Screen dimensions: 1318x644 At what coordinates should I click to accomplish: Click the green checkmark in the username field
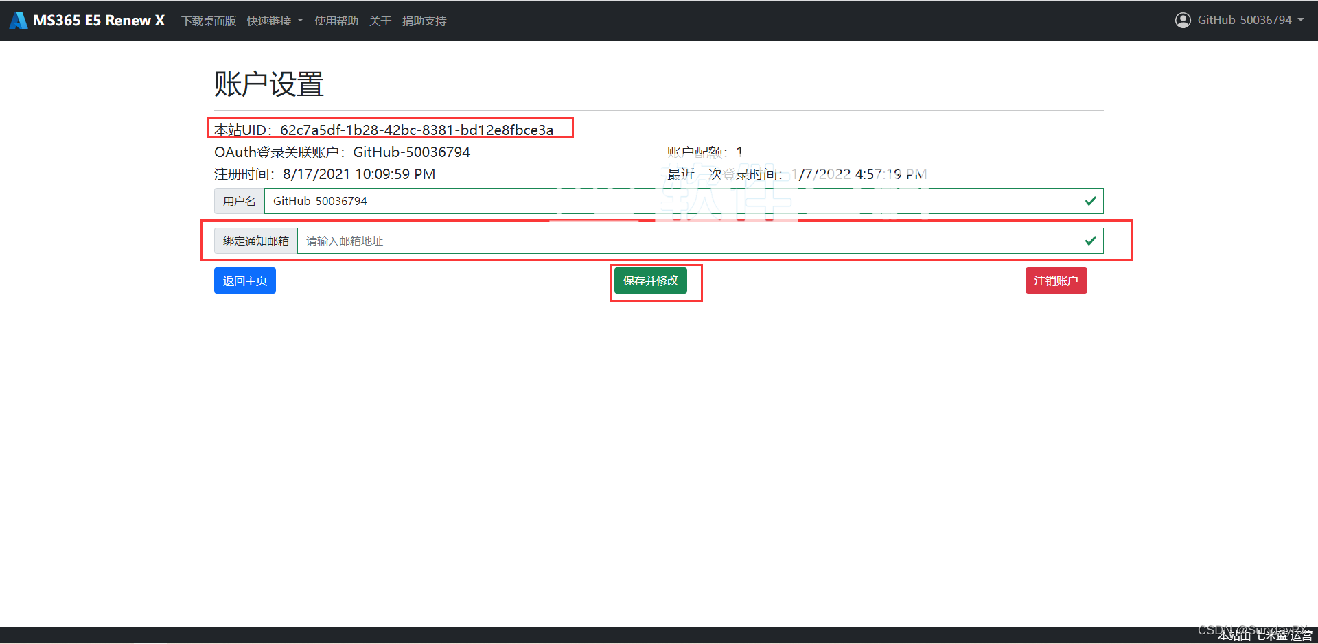[1090, 201]
